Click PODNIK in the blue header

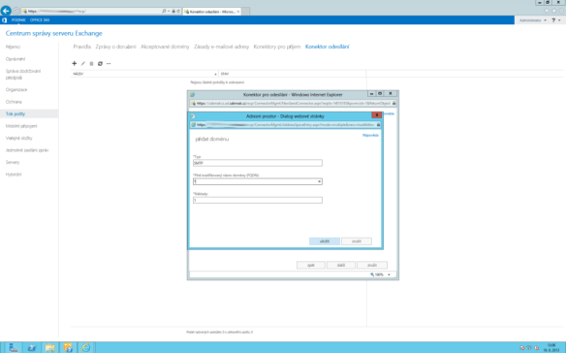coord(18,20)
